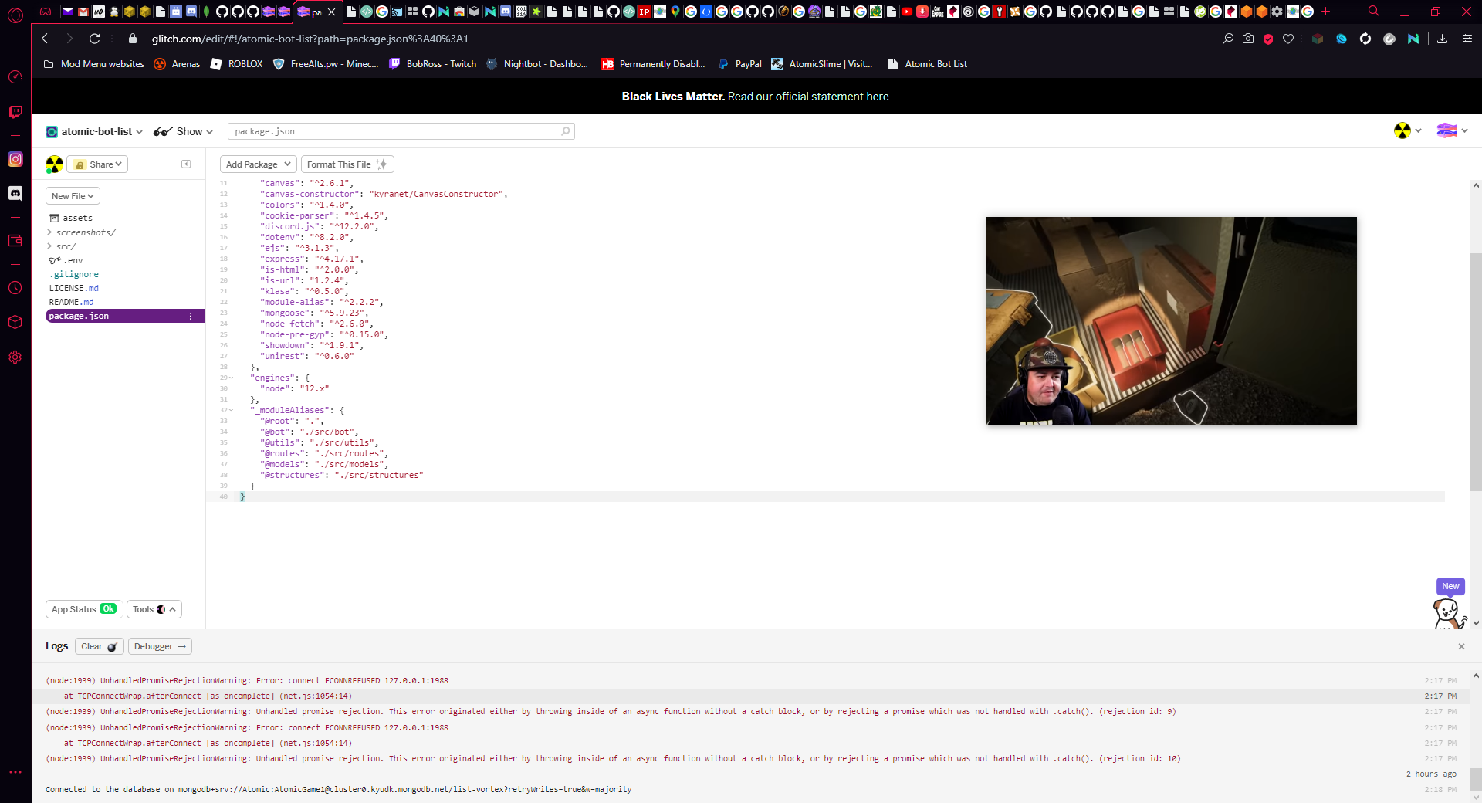Check App Status Ok indicator
Viewport: 1482px width, 803px height.
pos(84,609)
